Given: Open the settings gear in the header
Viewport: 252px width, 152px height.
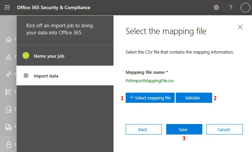Looking at the screenshot, I should [x=216, y=7].
